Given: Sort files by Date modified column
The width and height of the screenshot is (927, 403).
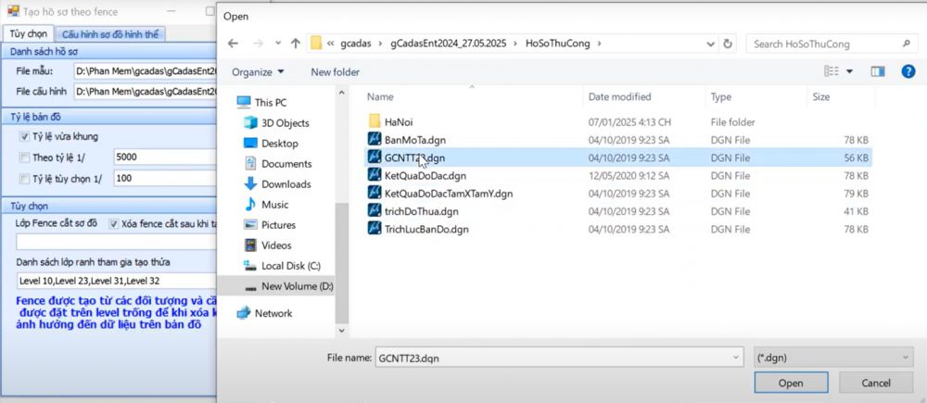Looking at the screenshot, I should pyautogui.click(x=619, y=96).
